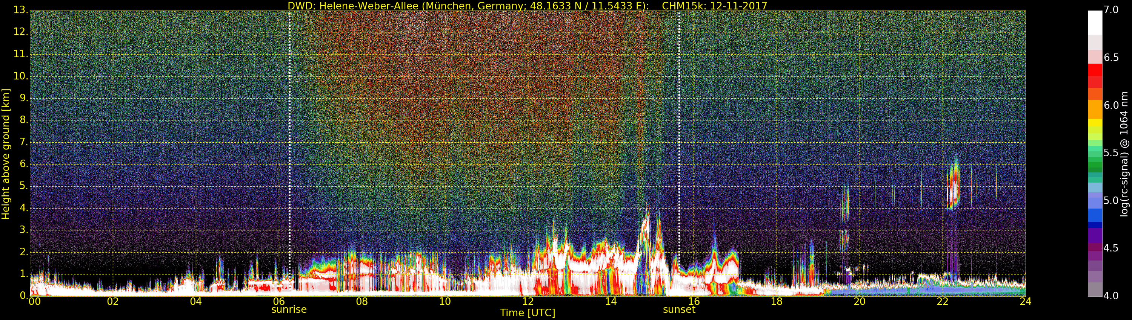The image size is (1132, 320).
Task: Click the bright red band on the colorbar
Action: 1095,70
